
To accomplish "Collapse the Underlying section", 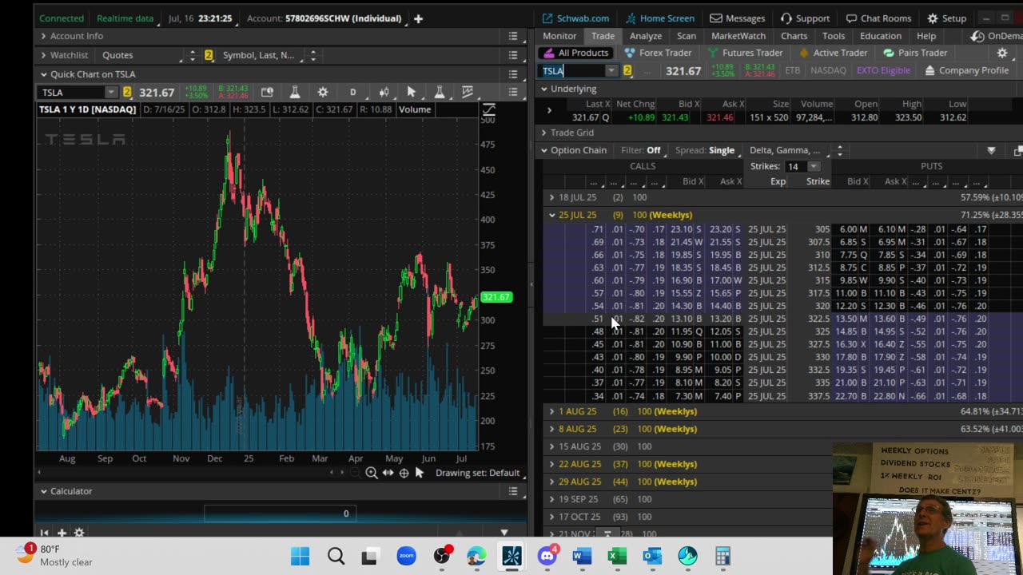I will click(543, 89).
